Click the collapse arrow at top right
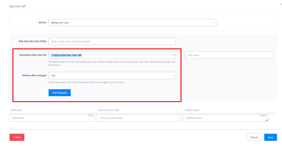282x146 pixels. (x=281, y=4)
